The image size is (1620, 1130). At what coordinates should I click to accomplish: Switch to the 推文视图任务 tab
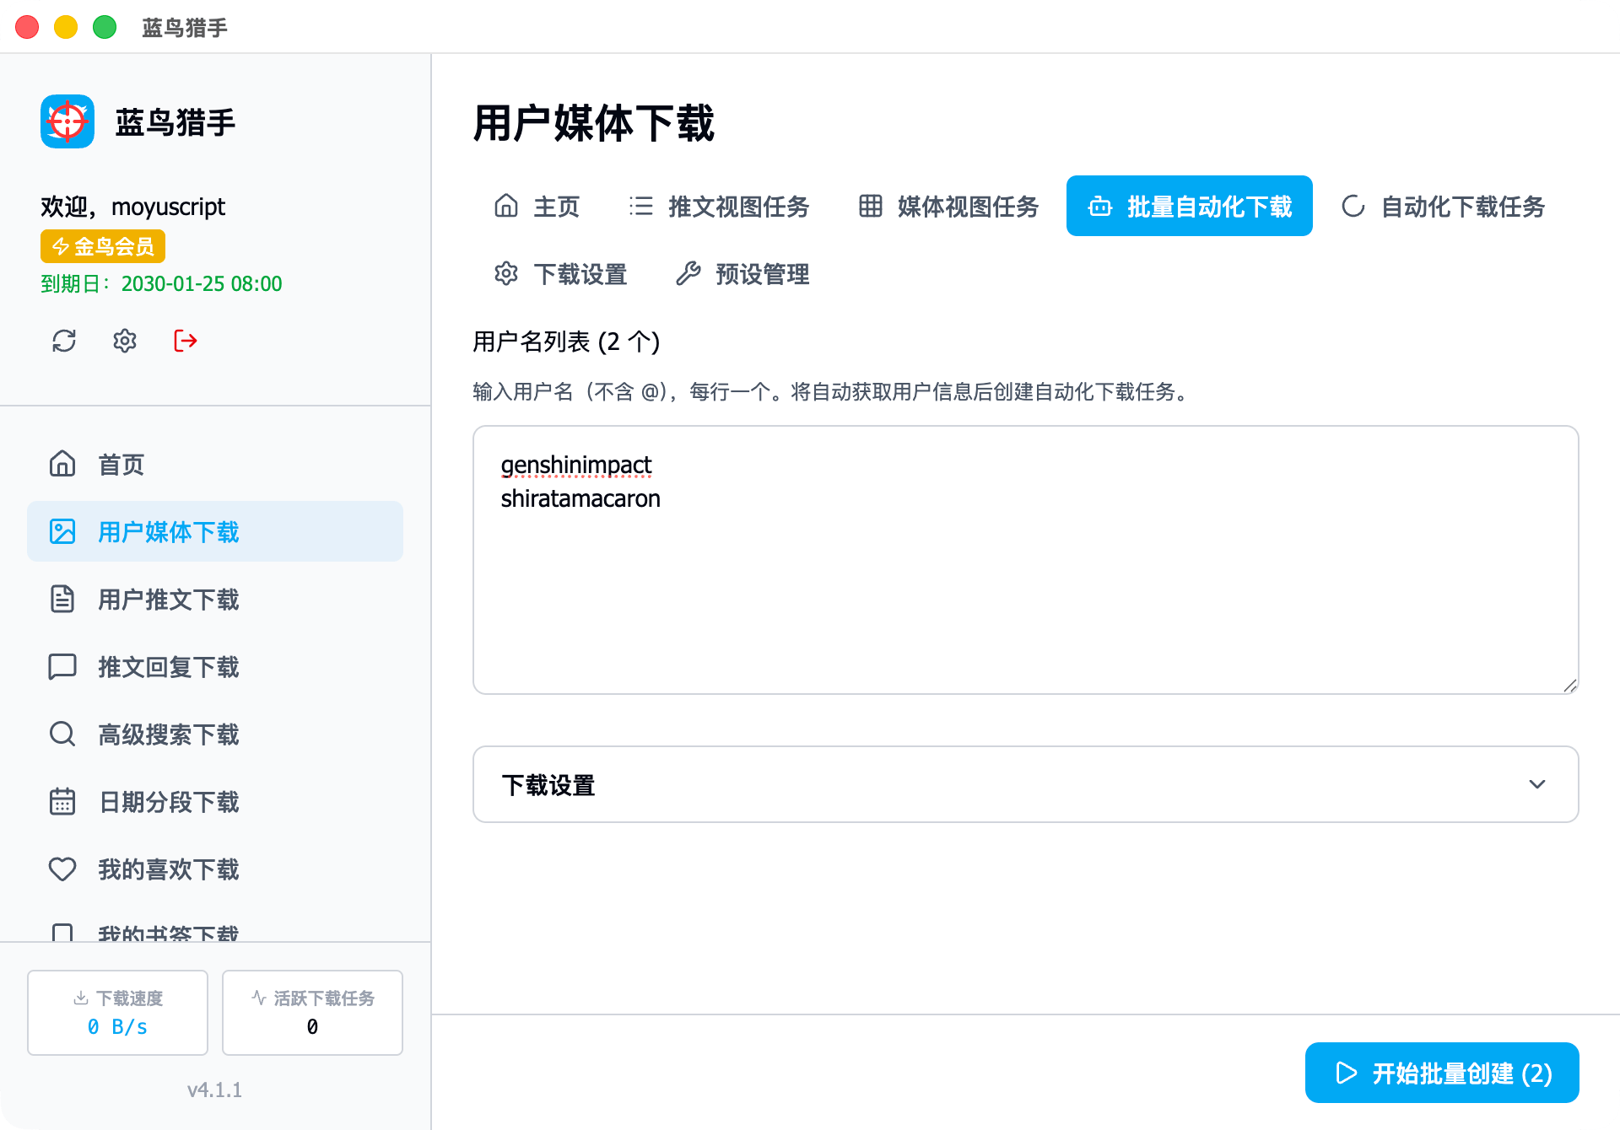(x=719, y=207)
